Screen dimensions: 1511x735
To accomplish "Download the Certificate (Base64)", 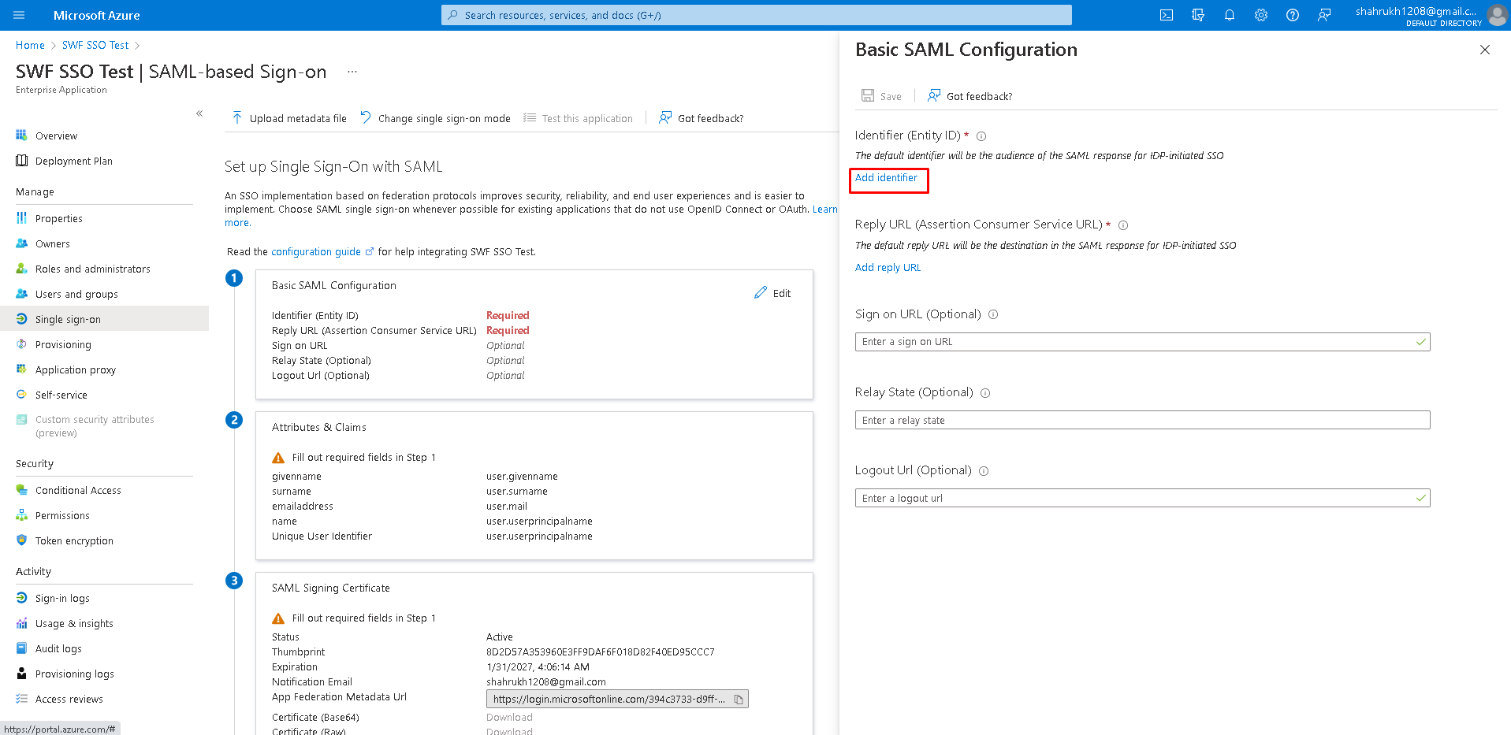I will click(x=509, y=718).
